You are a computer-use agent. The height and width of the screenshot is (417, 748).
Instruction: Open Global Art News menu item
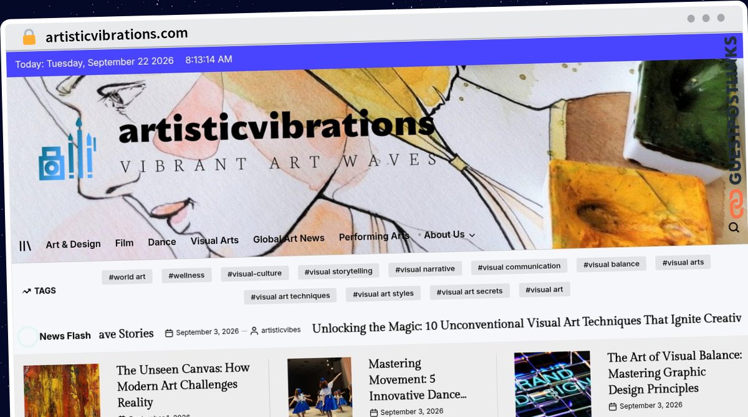click(289, 238)
